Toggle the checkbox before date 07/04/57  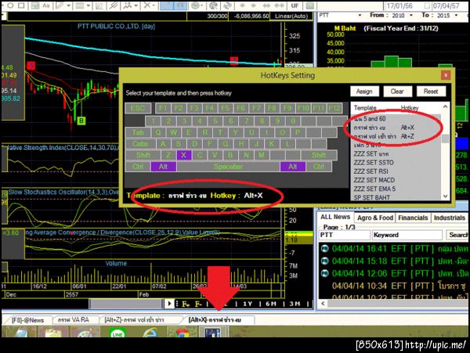[x=428, y=5]
